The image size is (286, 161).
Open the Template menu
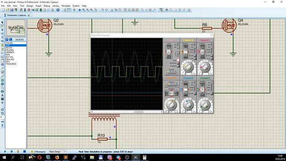click(x=66, y=6)
